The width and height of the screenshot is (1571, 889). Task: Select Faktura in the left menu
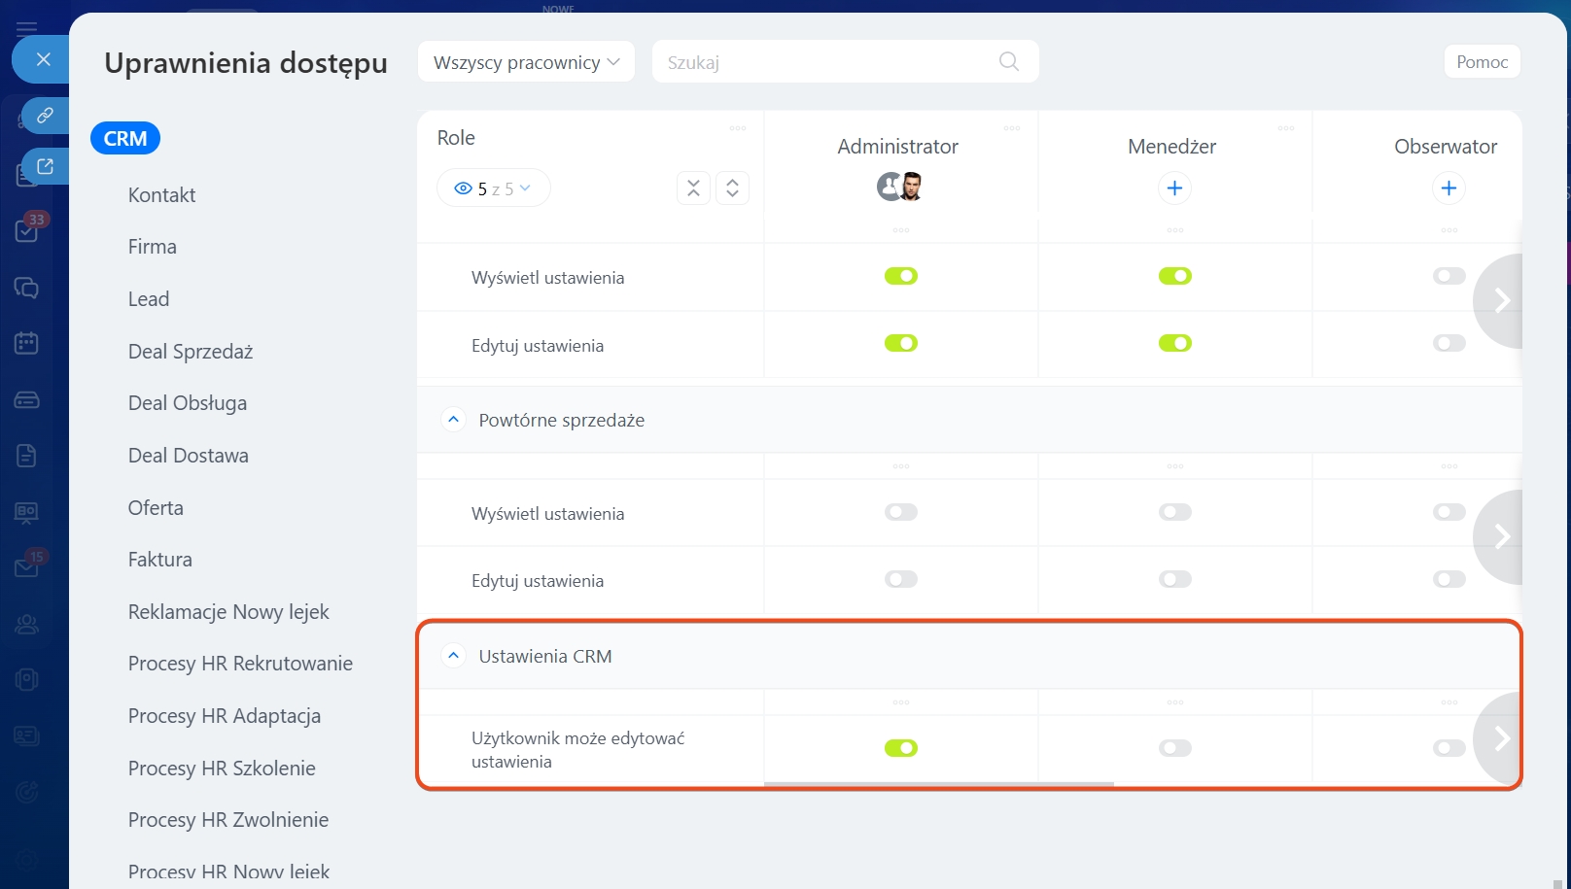click(x=160, y=560)
